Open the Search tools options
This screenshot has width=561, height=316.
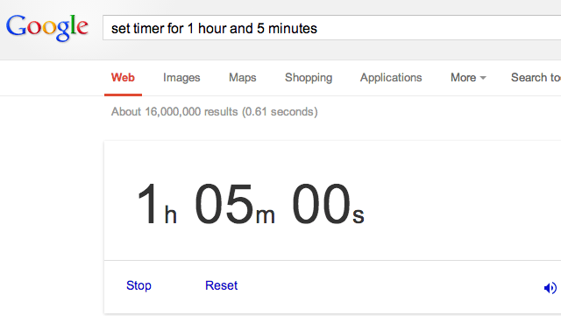pos(536,78)
